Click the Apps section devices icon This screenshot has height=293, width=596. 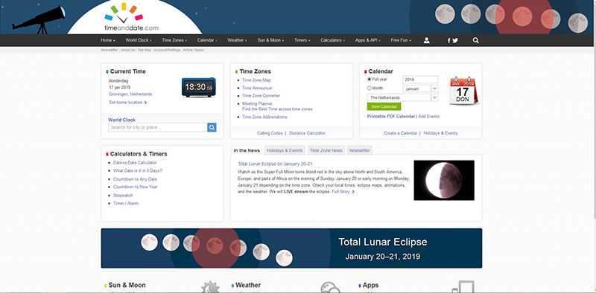pos(463,286)
